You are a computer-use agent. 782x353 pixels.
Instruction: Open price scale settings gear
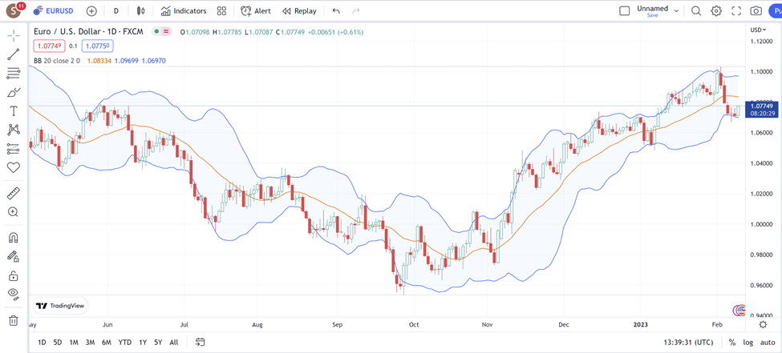pyautogui.click(x=763, y=325)
